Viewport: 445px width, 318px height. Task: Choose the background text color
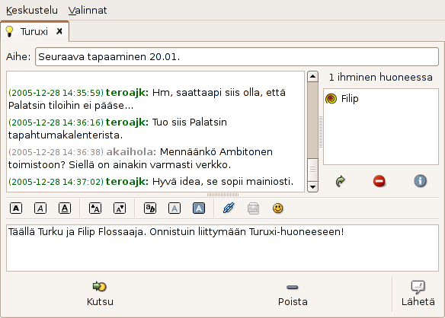(x=199, y=208)
